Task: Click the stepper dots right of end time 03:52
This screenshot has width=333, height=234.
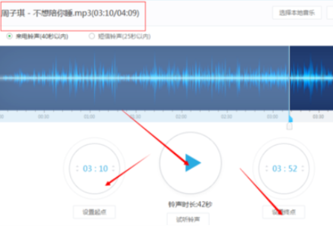Action: click(303, 169)
